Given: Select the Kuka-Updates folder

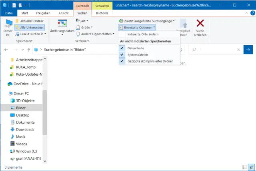Looking at the screenshot, I should (x=26, y=74).
